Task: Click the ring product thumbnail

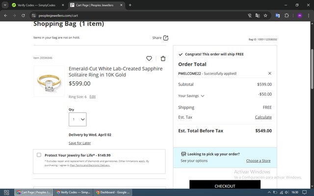Action: 49,81
